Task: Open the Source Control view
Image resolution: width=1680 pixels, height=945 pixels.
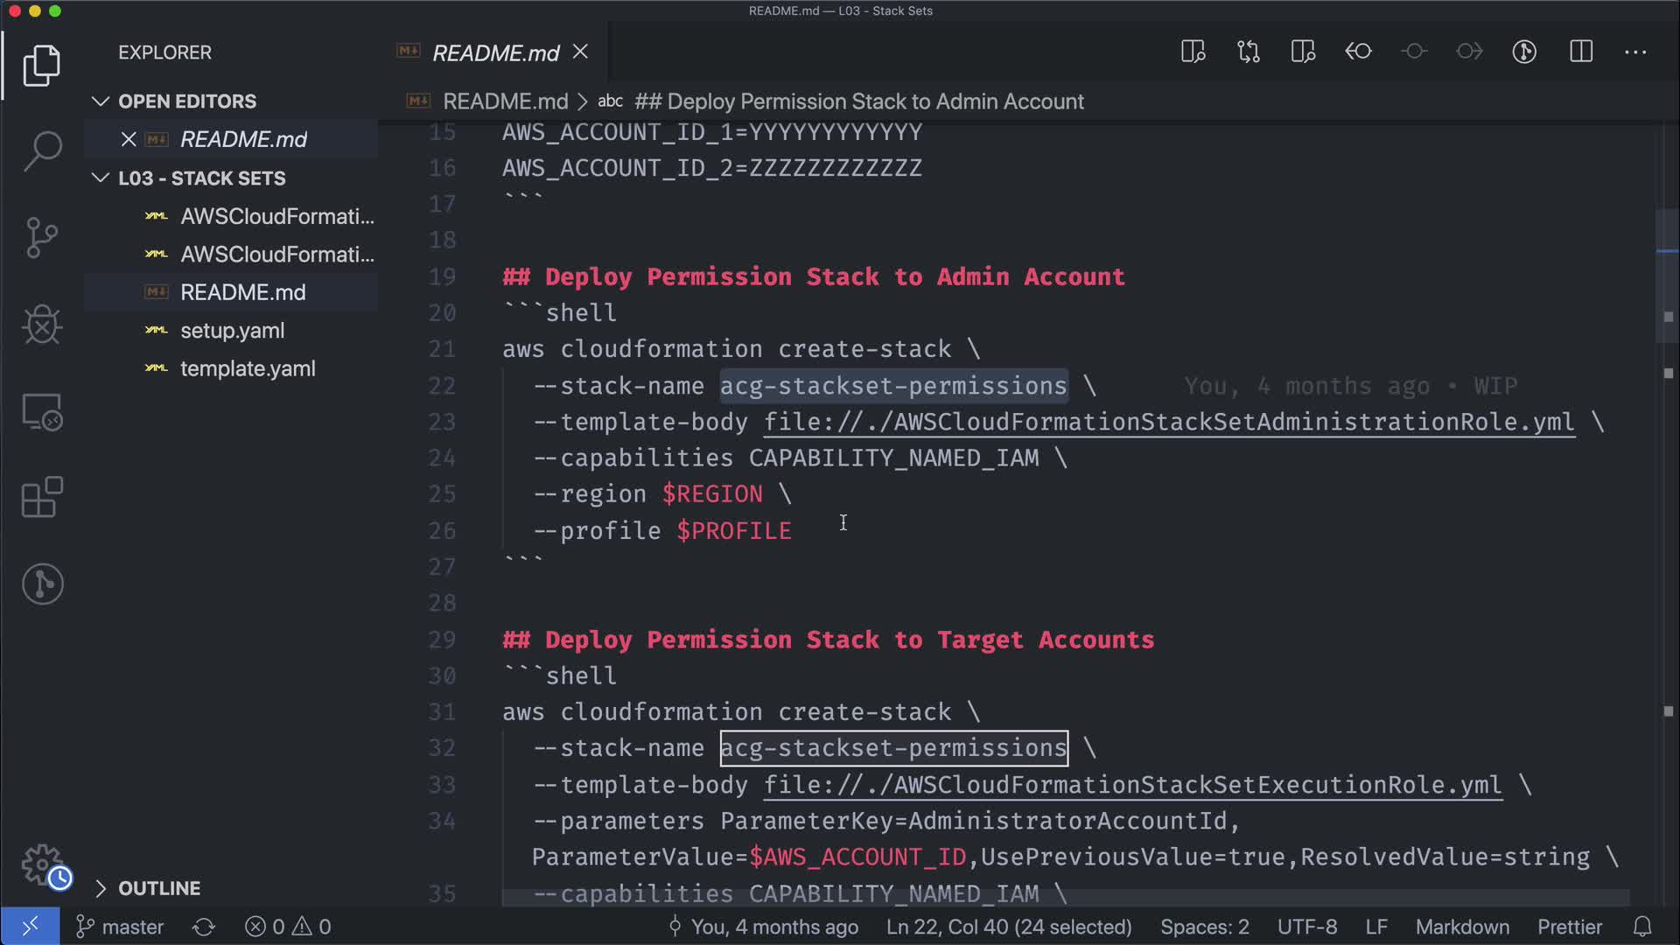Action: pos(42,237)
